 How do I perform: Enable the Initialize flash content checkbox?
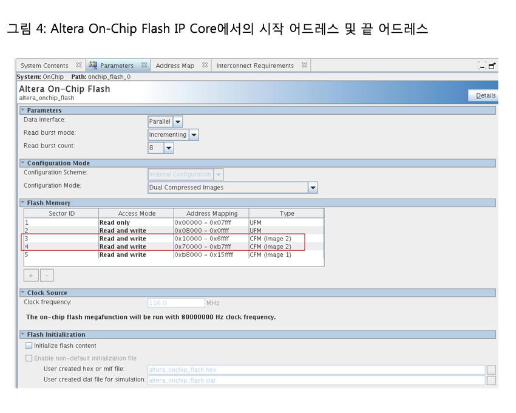[x=29, y=346]
